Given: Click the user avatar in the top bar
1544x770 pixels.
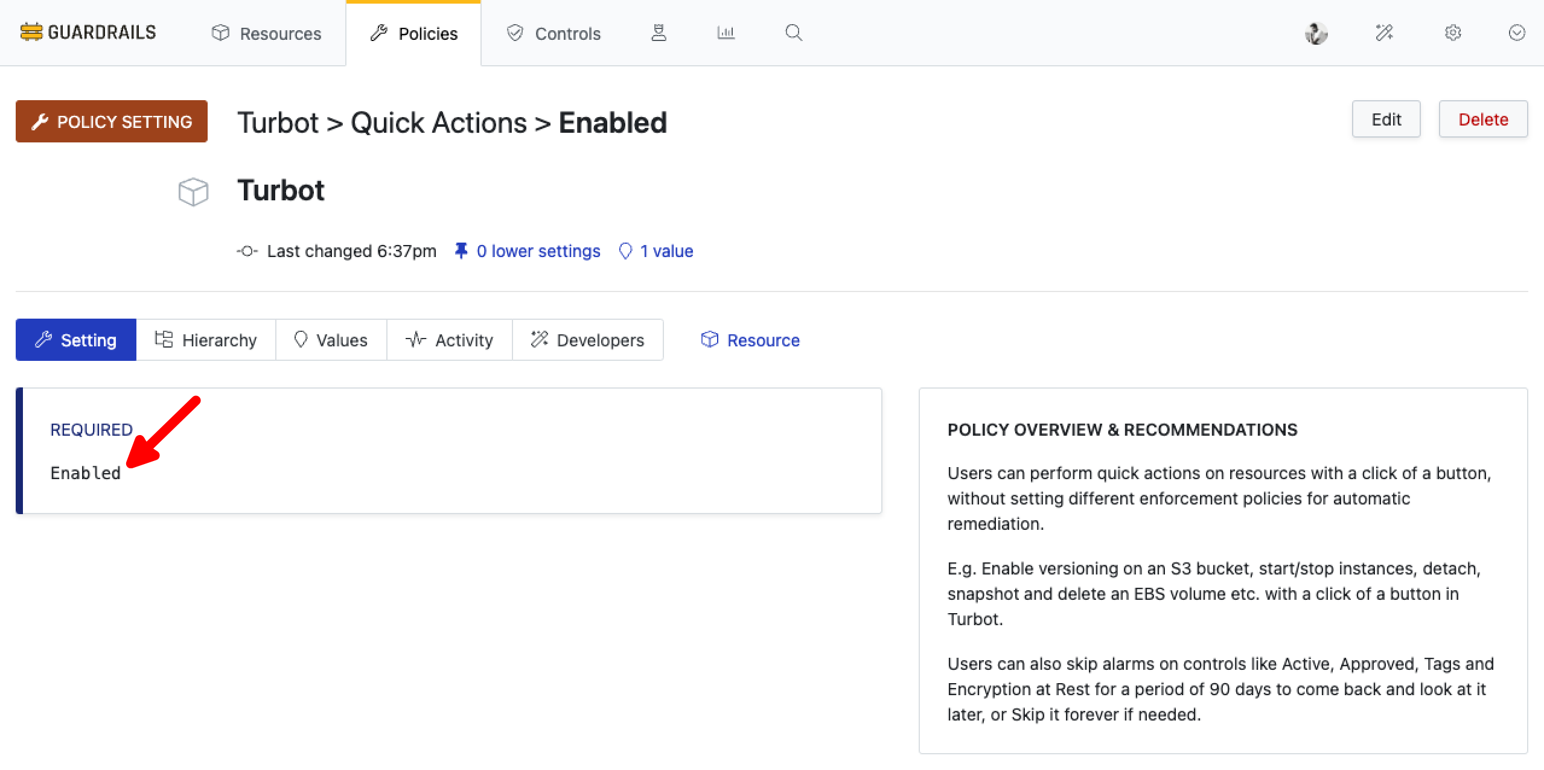Looking at the screenshot, I should coord(1316,33).
